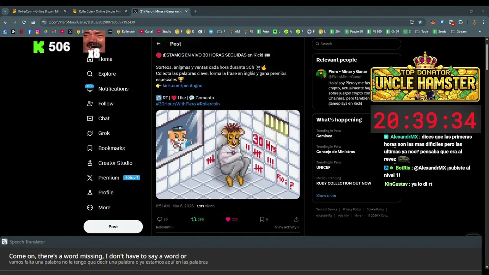The width and height of the screenshot is (489, 275).
Task: Open PE 200 bookmark
Action: click(x=374, y=32)
